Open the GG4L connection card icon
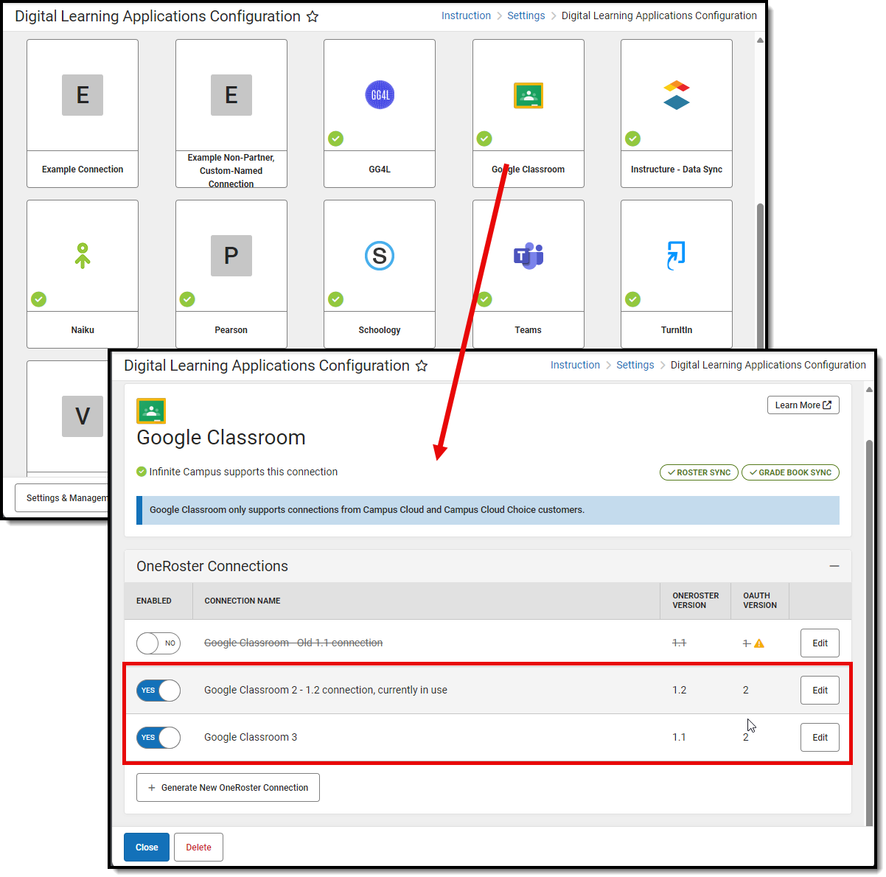Screen dimensions: 886x877 pyautogui.click(x=380, y=95)
